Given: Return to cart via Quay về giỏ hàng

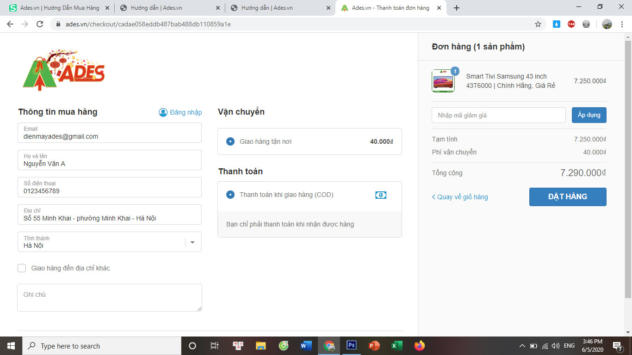Looking at the screenshot, I should (x=460, y=197).
